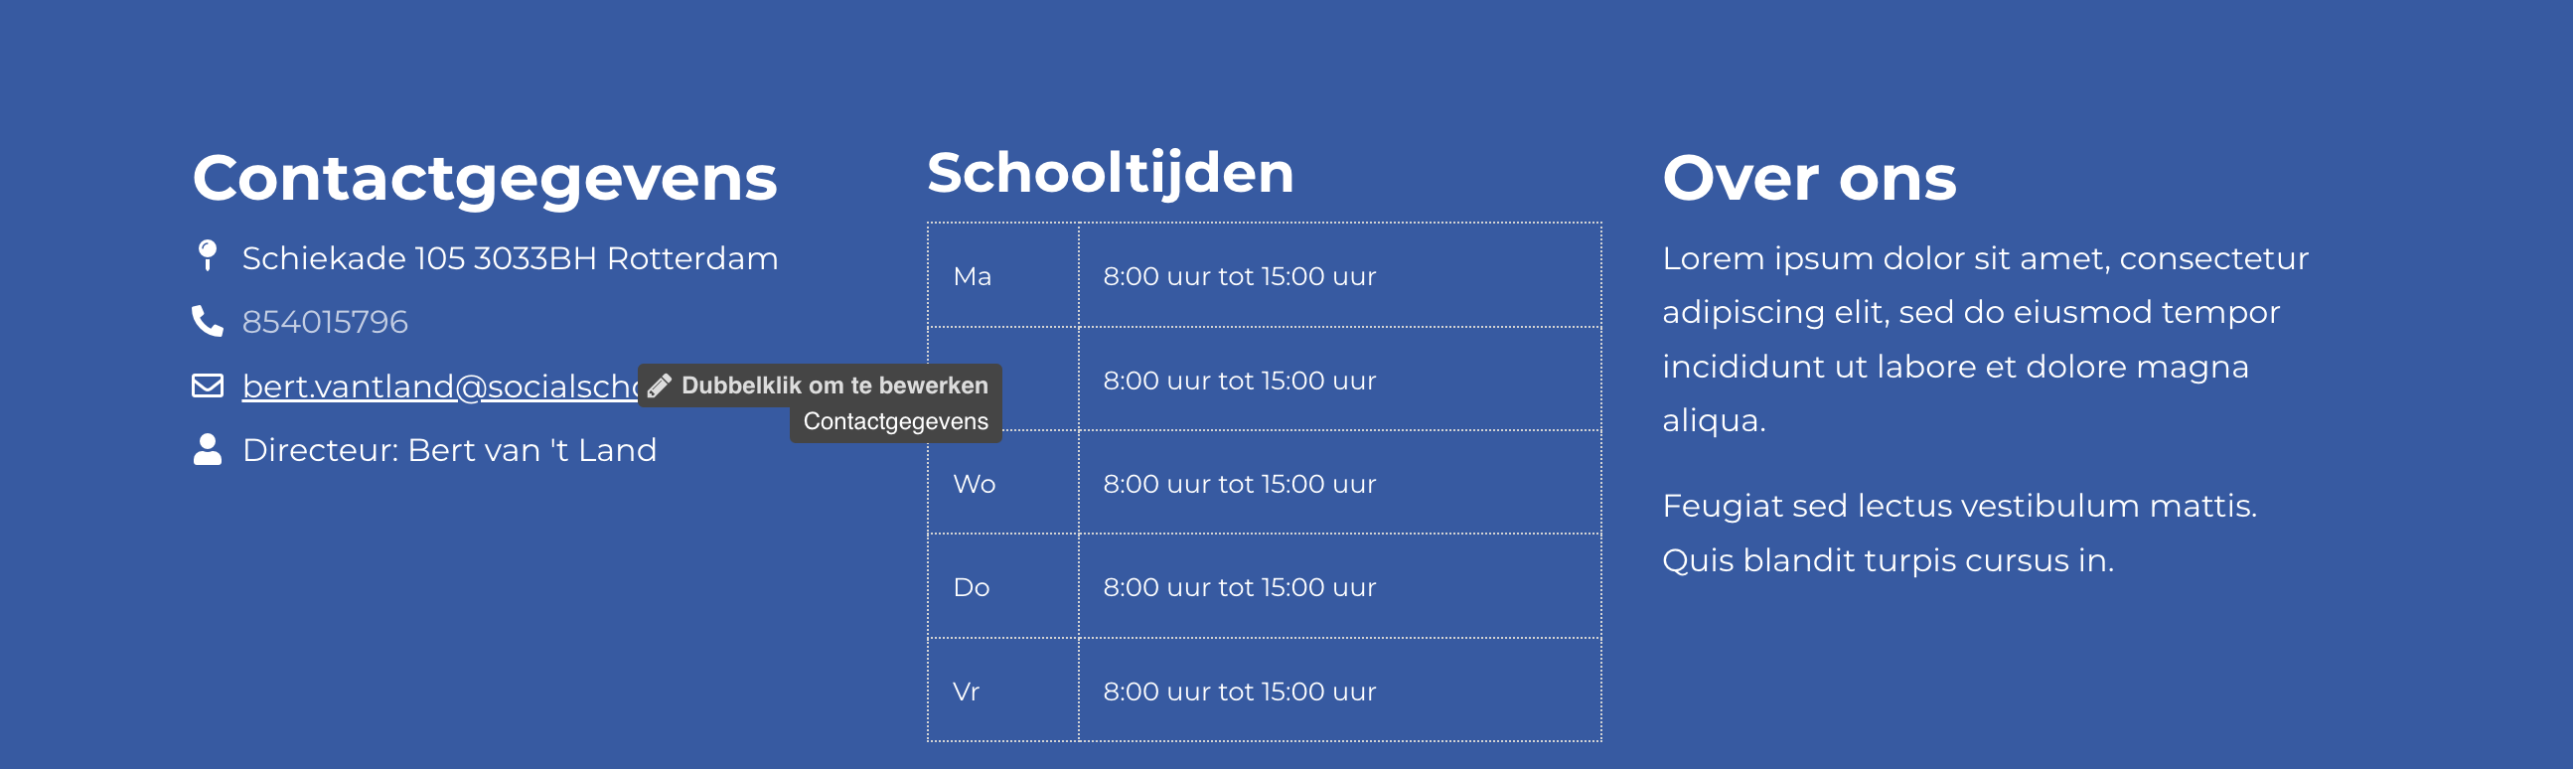Click the Schooltijden heading
Image resolution: width=2573 pixels, height=769 pixels.
pyautogui.click(x=1112, y=172)
